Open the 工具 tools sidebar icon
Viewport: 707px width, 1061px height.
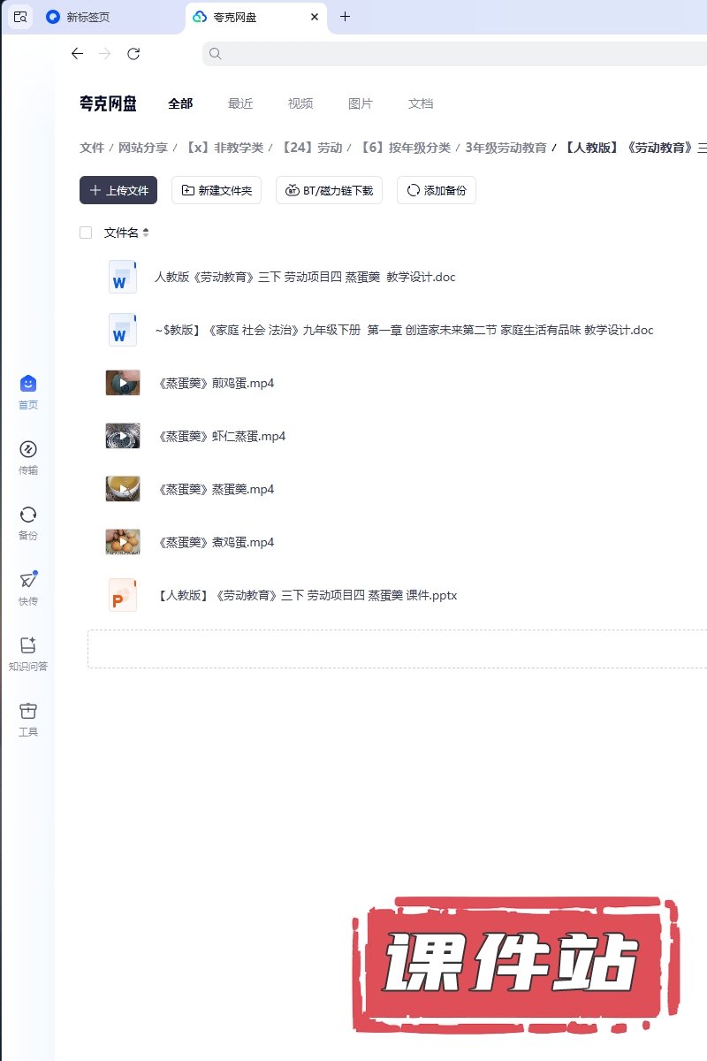pos(28,712)
